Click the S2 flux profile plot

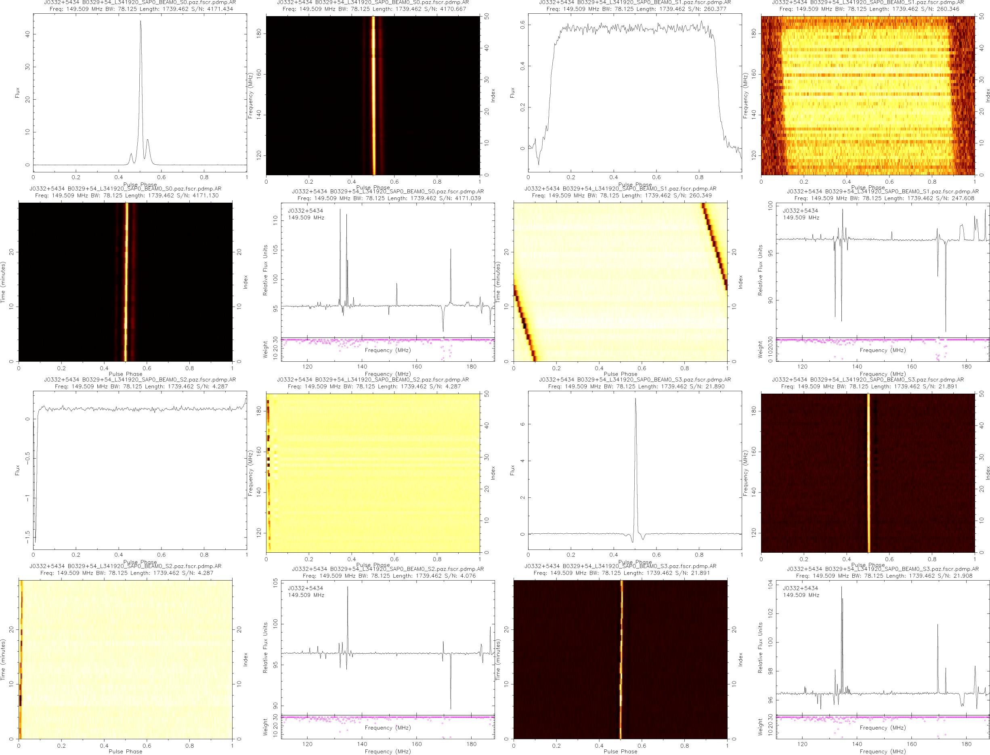[x=140, y=470]
